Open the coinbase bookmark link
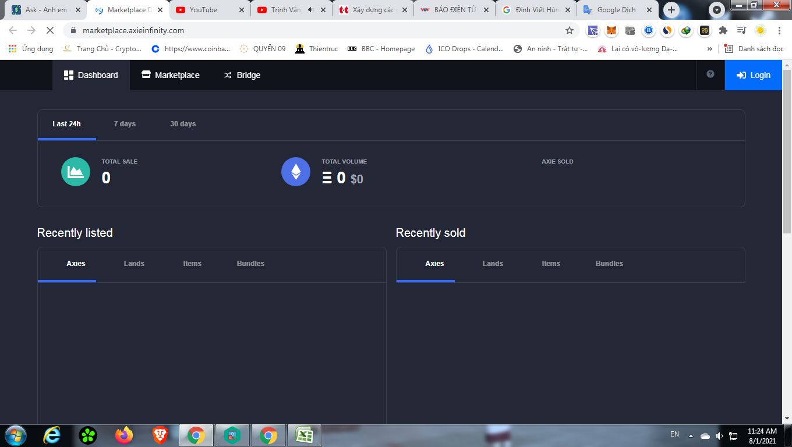 pyautogui.click(x=190, y=49)
